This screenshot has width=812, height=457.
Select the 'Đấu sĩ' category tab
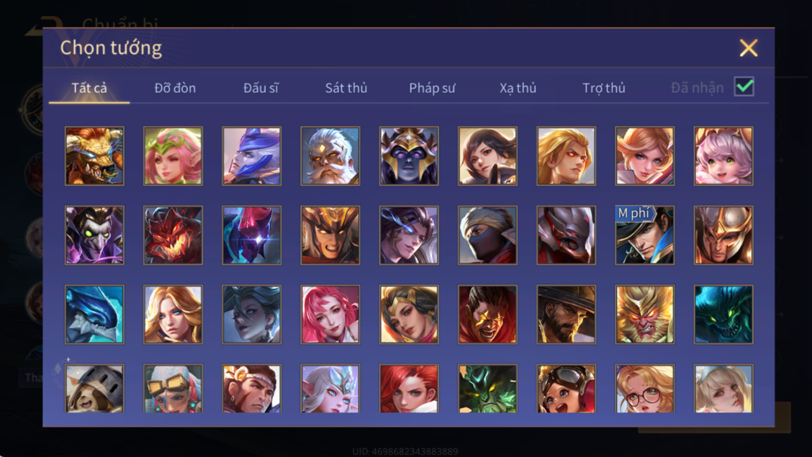tap(261, 88)
